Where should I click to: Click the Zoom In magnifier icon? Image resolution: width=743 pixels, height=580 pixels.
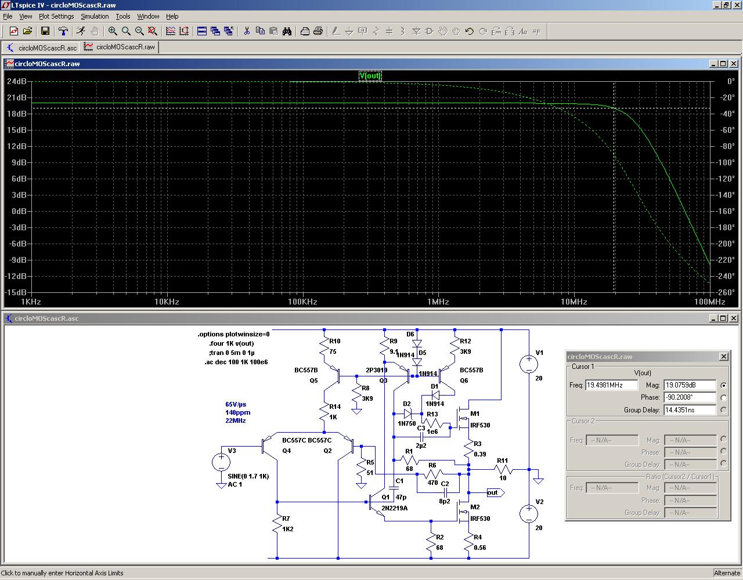point(113,31)
